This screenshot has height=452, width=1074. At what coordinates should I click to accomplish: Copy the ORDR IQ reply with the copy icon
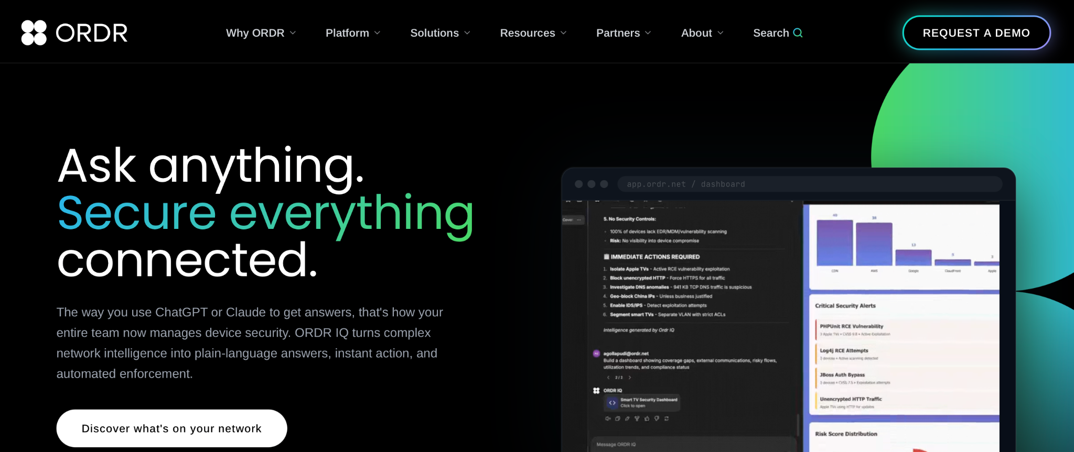[x=618, y=418]
